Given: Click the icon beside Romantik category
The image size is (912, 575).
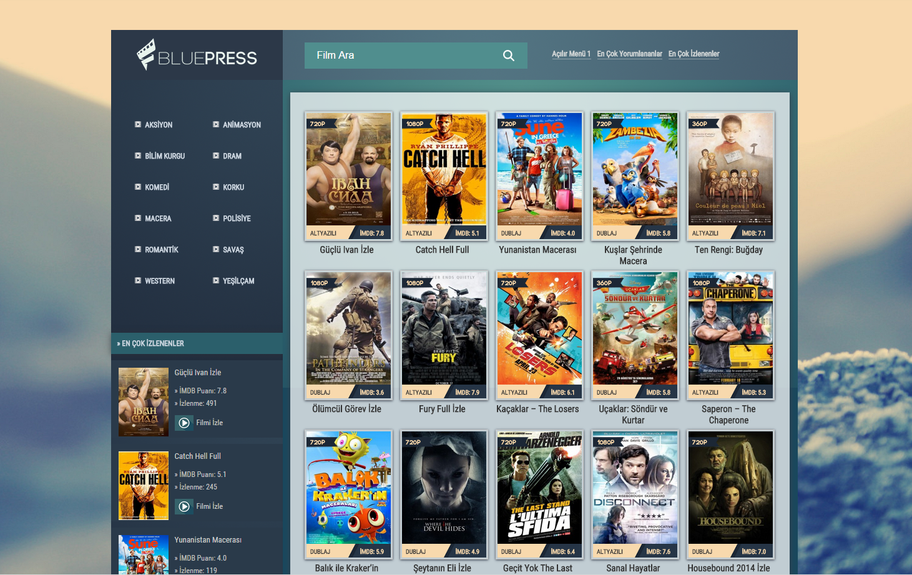Looking at the screenshot, I should (138, 249).
